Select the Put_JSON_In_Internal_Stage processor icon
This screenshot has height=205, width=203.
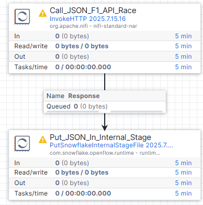[22, 144]
